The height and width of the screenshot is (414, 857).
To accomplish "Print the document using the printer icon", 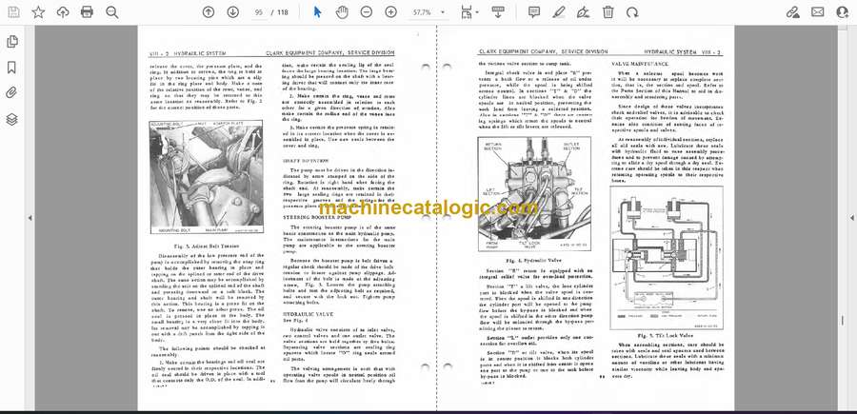I will (x=87, y=12).
